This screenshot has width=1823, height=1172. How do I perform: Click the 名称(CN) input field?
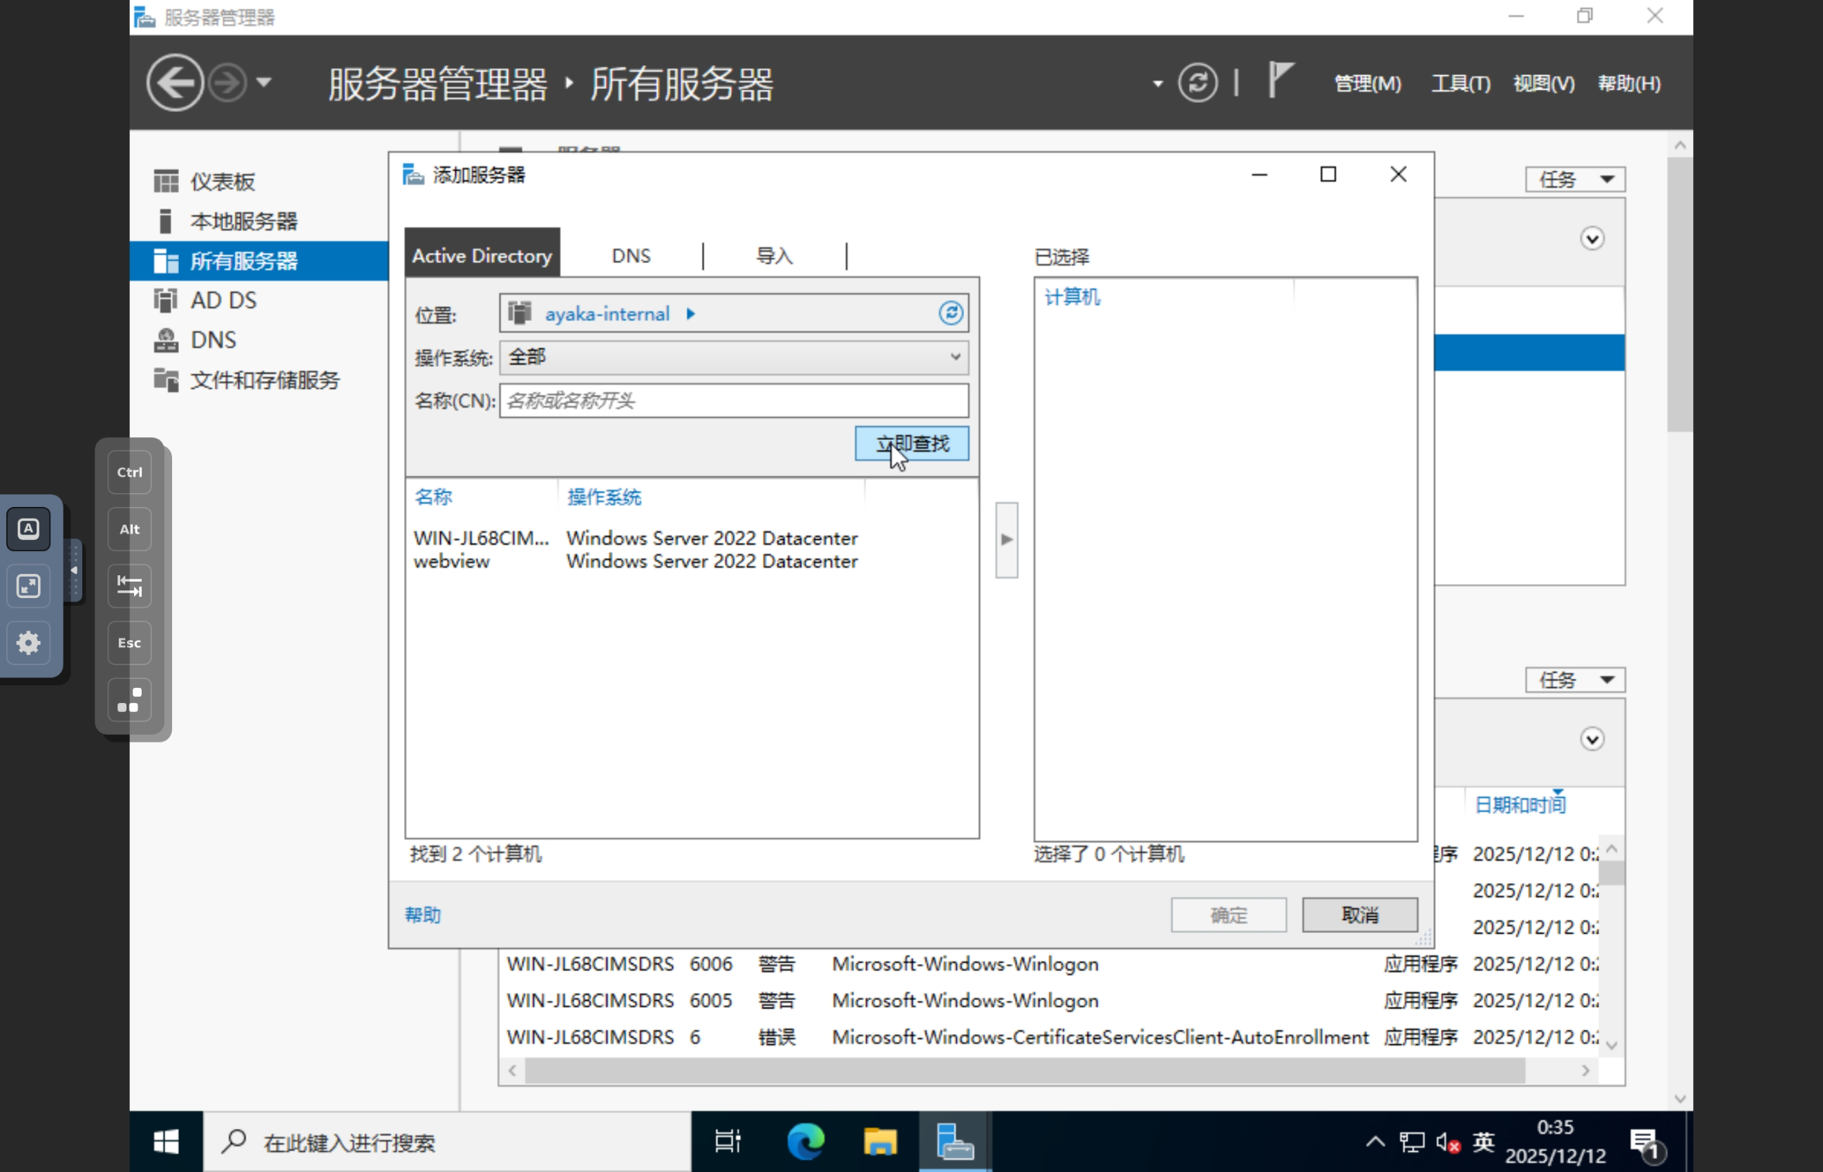pyautogui.click(x=733, y=401)
